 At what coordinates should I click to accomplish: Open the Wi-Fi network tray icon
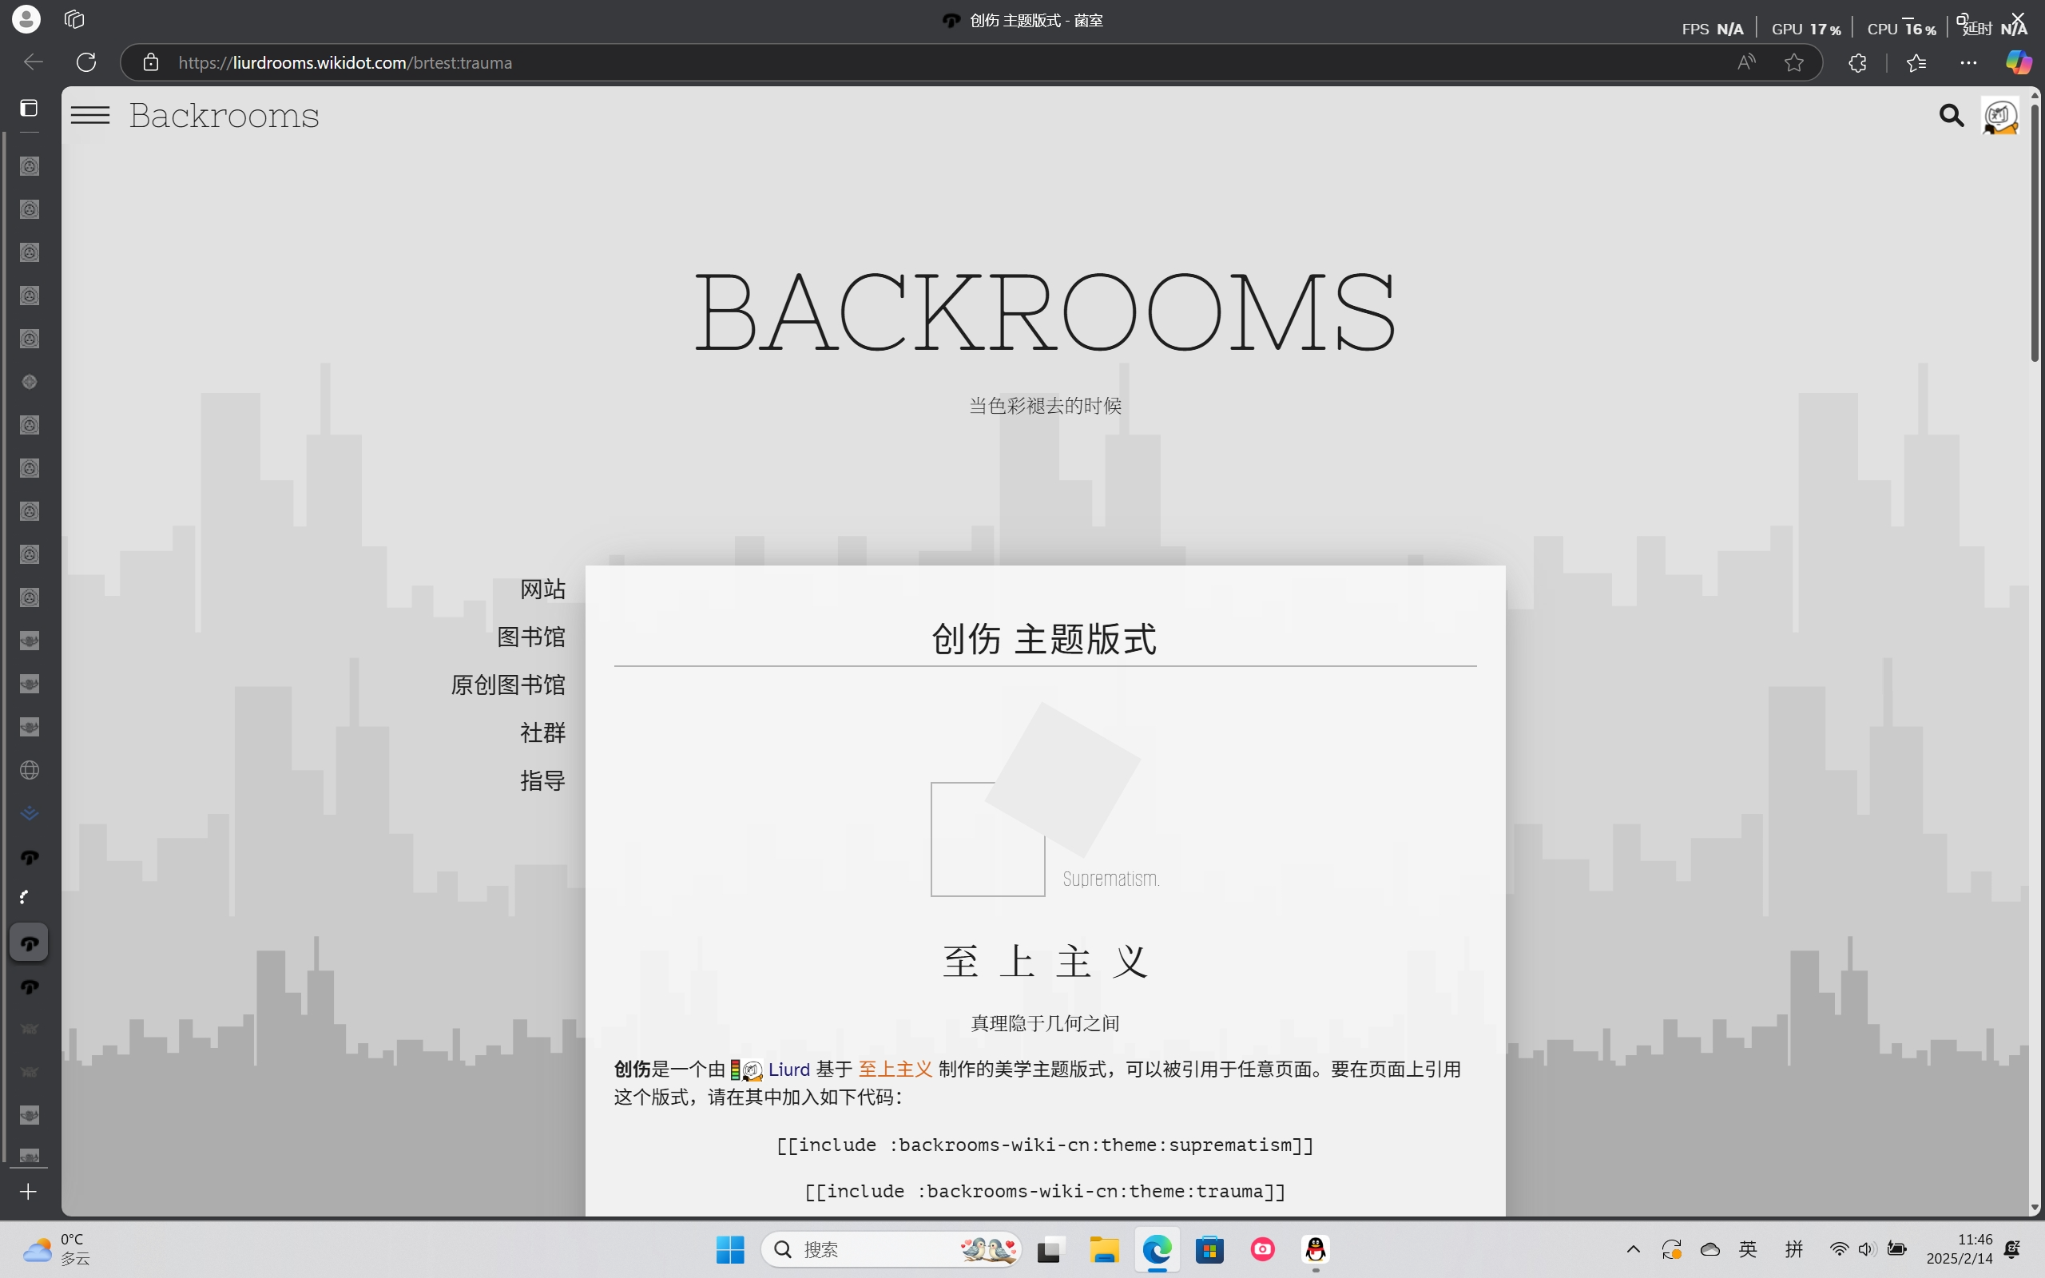click(1839, 1249)
